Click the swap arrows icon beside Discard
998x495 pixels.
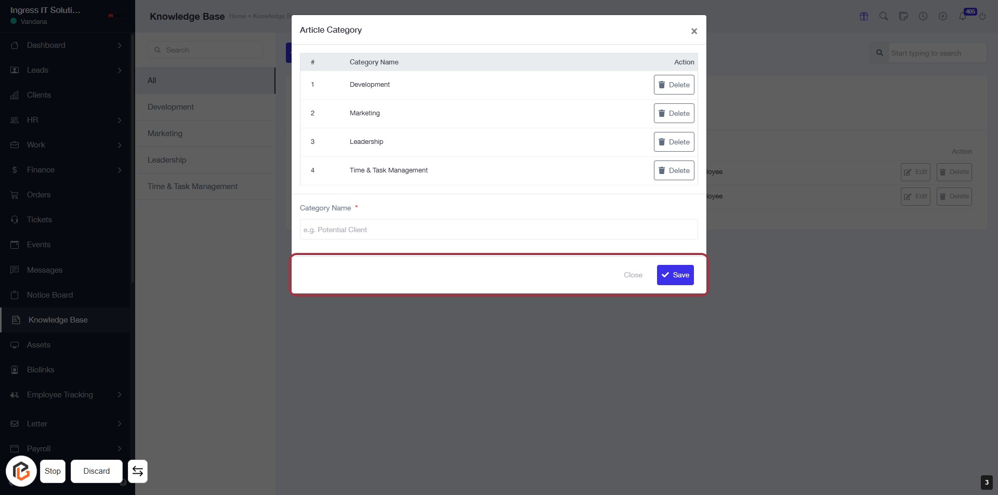138,471
